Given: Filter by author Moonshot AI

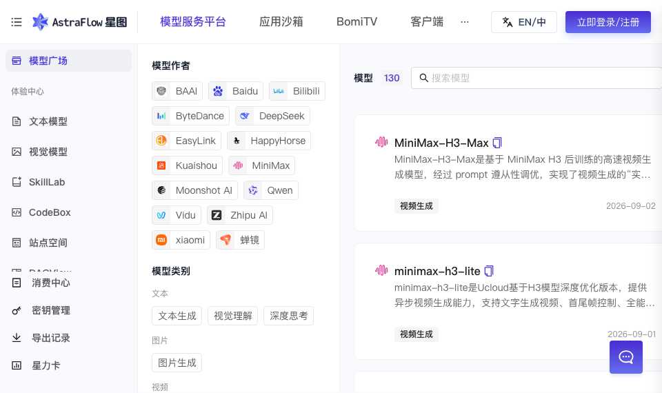Looking at the screenshot, I should pos(194,191).
